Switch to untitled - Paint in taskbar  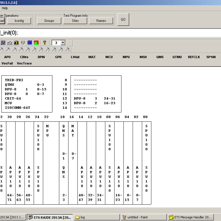click(x=144, y=217)
